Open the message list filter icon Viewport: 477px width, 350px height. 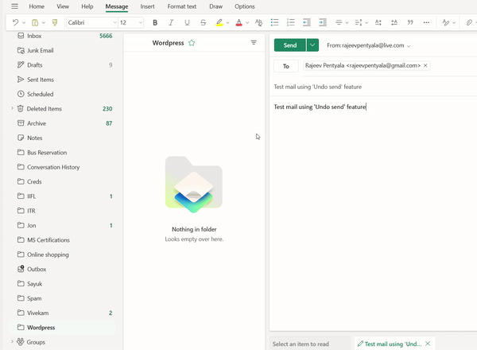(254, 43)
